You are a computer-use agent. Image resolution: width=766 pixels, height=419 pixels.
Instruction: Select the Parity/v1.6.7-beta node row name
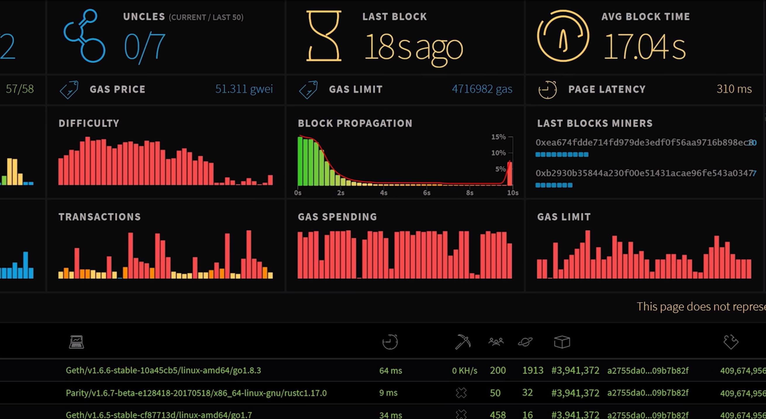click(196, 393)
